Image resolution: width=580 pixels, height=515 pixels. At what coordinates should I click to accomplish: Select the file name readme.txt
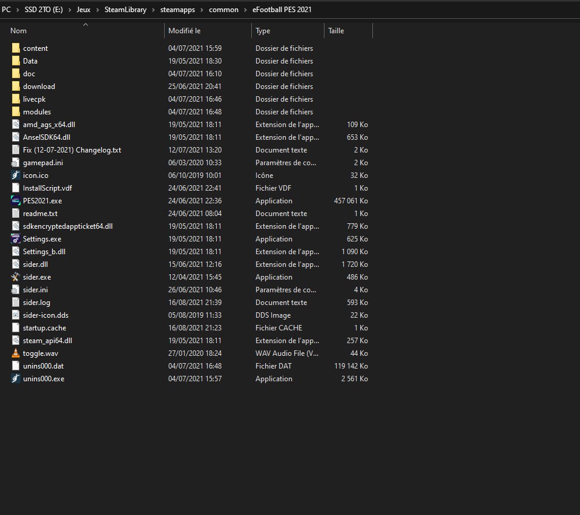tap(41, 213)
